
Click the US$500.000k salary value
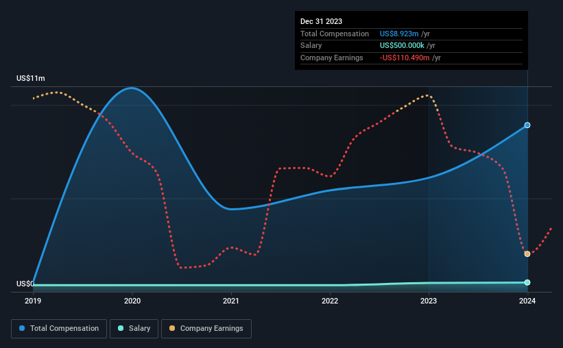pyautogui.click(x=402, y=46)
